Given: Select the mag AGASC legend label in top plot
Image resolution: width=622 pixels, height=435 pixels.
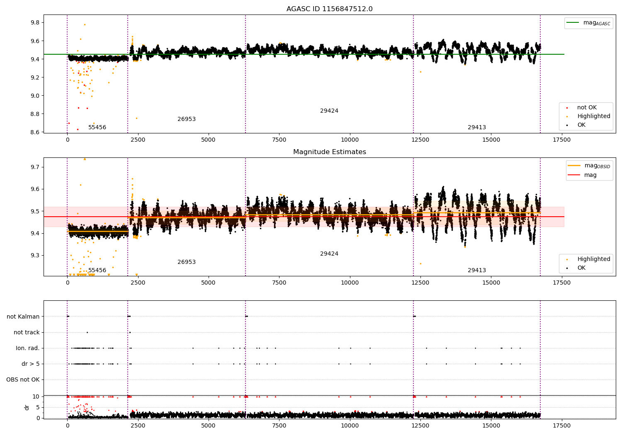Looking at the screenshot, I should click(x=597, y=23).
